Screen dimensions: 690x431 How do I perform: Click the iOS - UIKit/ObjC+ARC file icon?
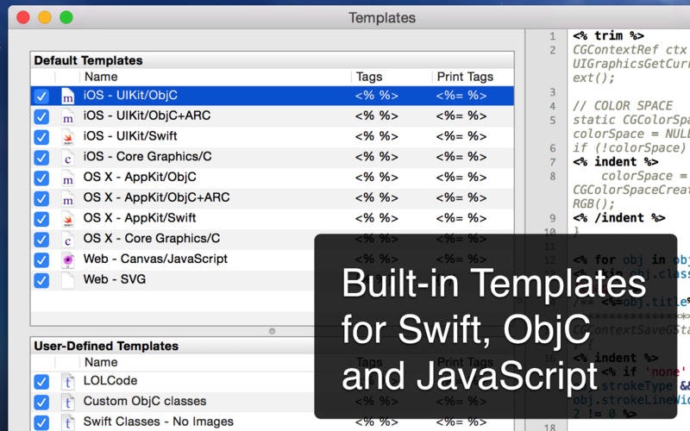(x=68, y=116)
